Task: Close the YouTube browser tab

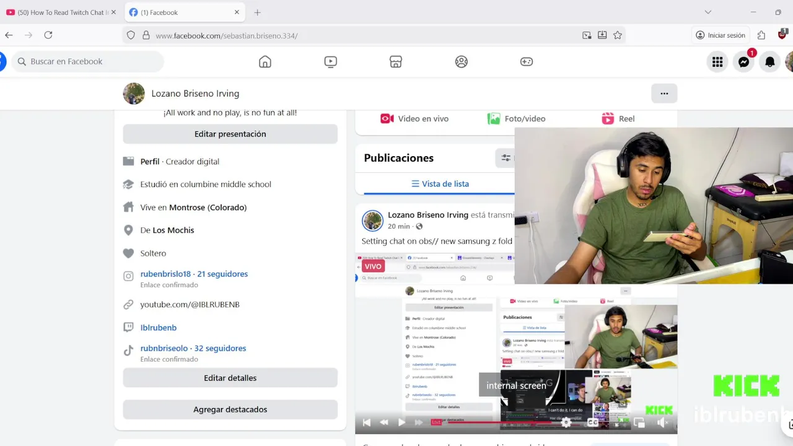Action: pos(113,12)
